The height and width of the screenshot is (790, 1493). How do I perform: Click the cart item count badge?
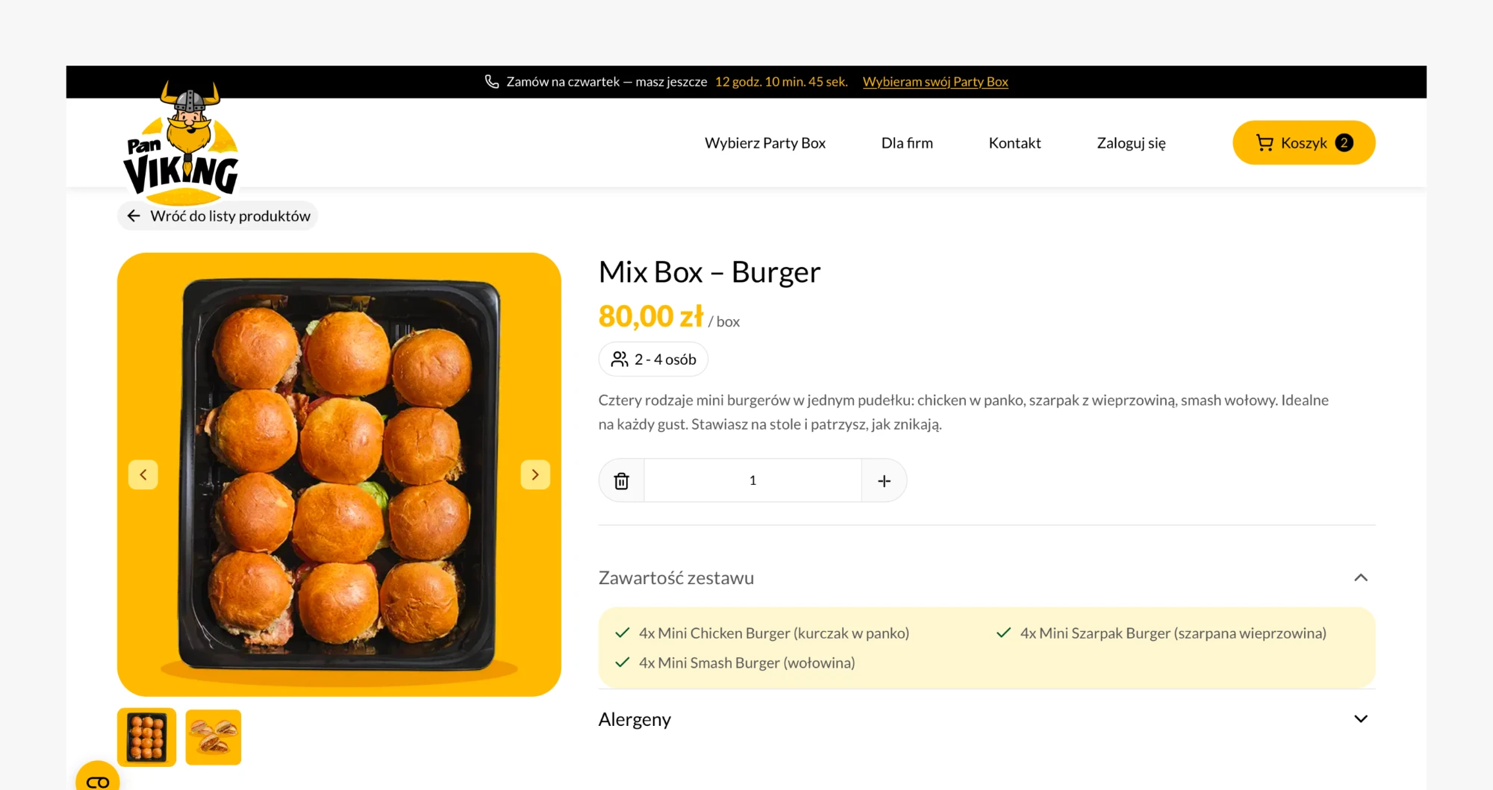1344,142
